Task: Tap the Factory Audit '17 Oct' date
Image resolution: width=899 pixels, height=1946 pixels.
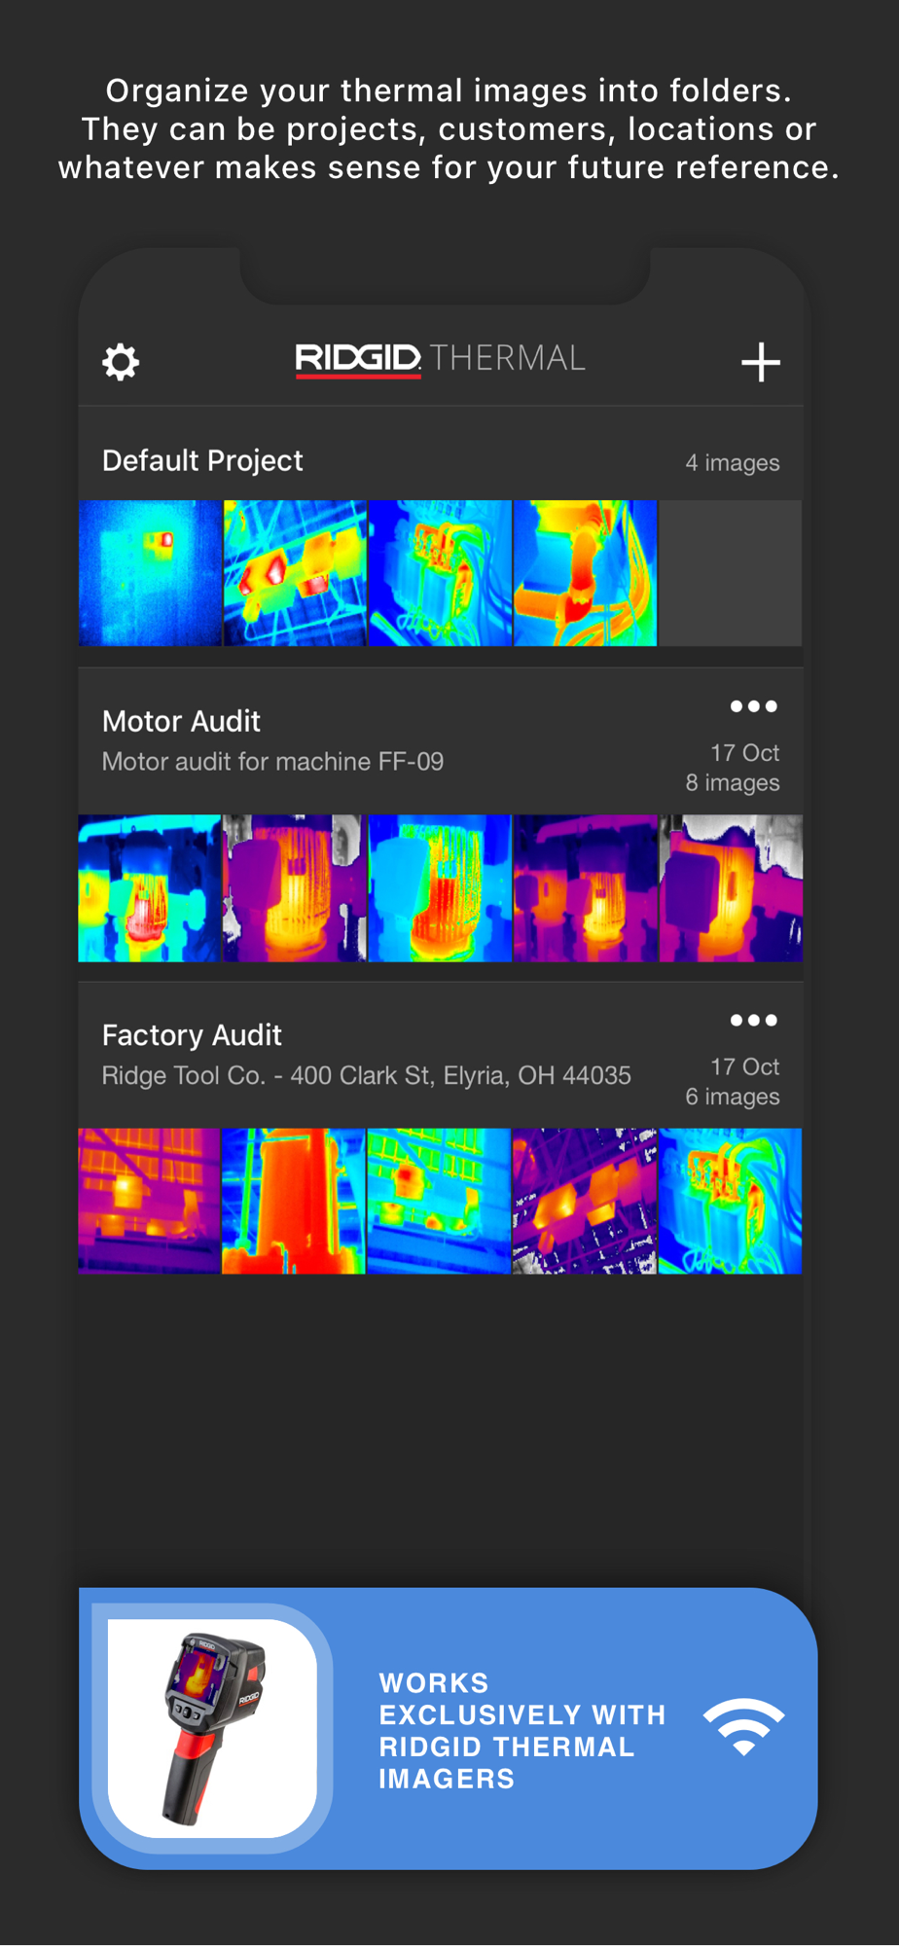Action: (x=745, y=1067)
